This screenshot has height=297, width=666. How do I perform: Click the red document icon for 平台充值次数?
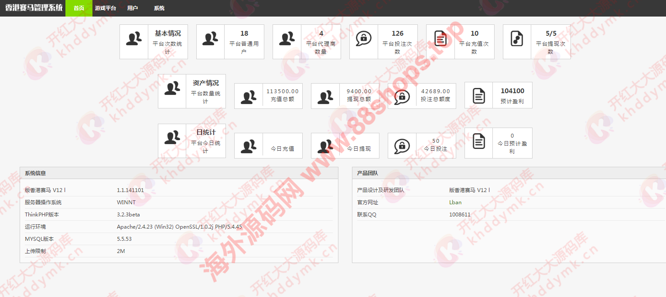441,39
